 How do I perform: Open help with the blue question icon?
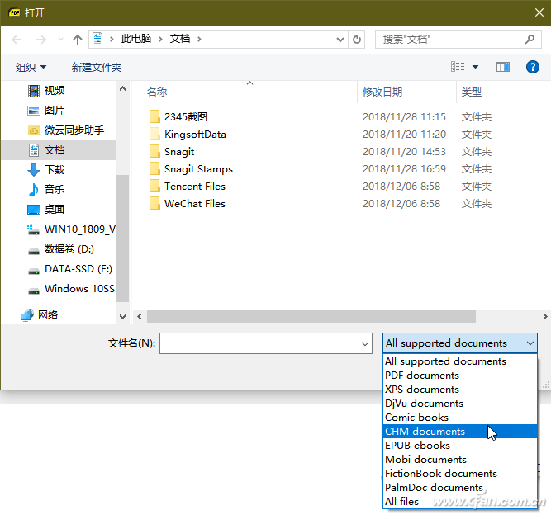[x=532, y=67]
